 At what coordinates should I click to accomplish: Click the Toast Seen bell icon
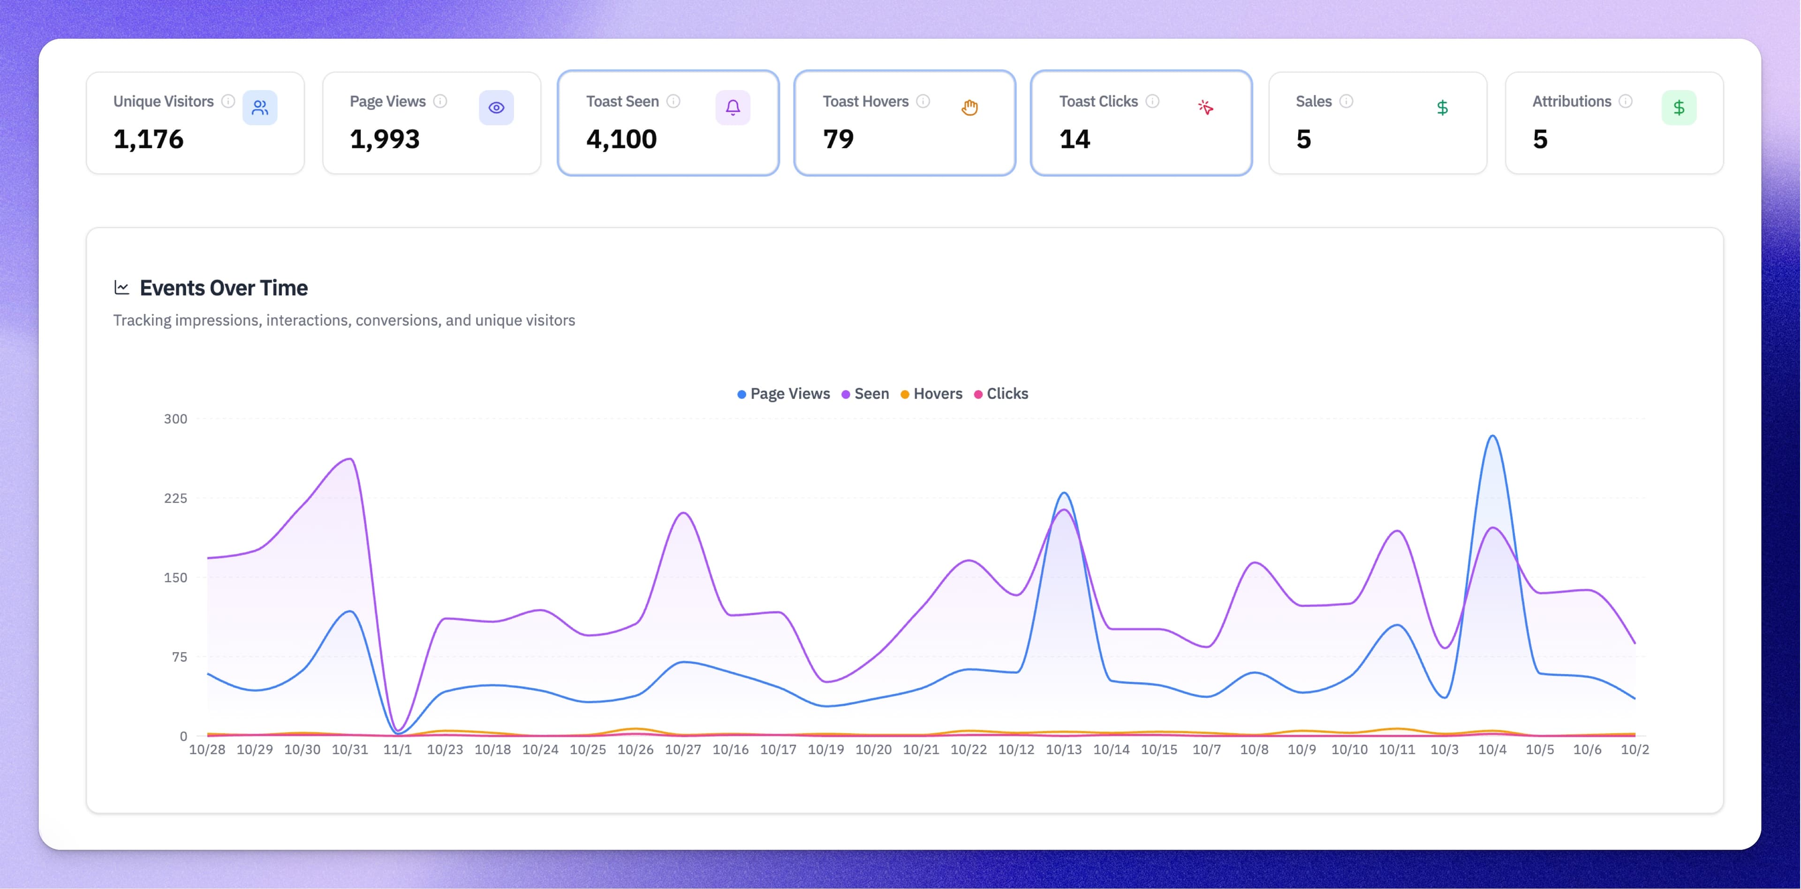pyautogui.click(x=732, y=107)
